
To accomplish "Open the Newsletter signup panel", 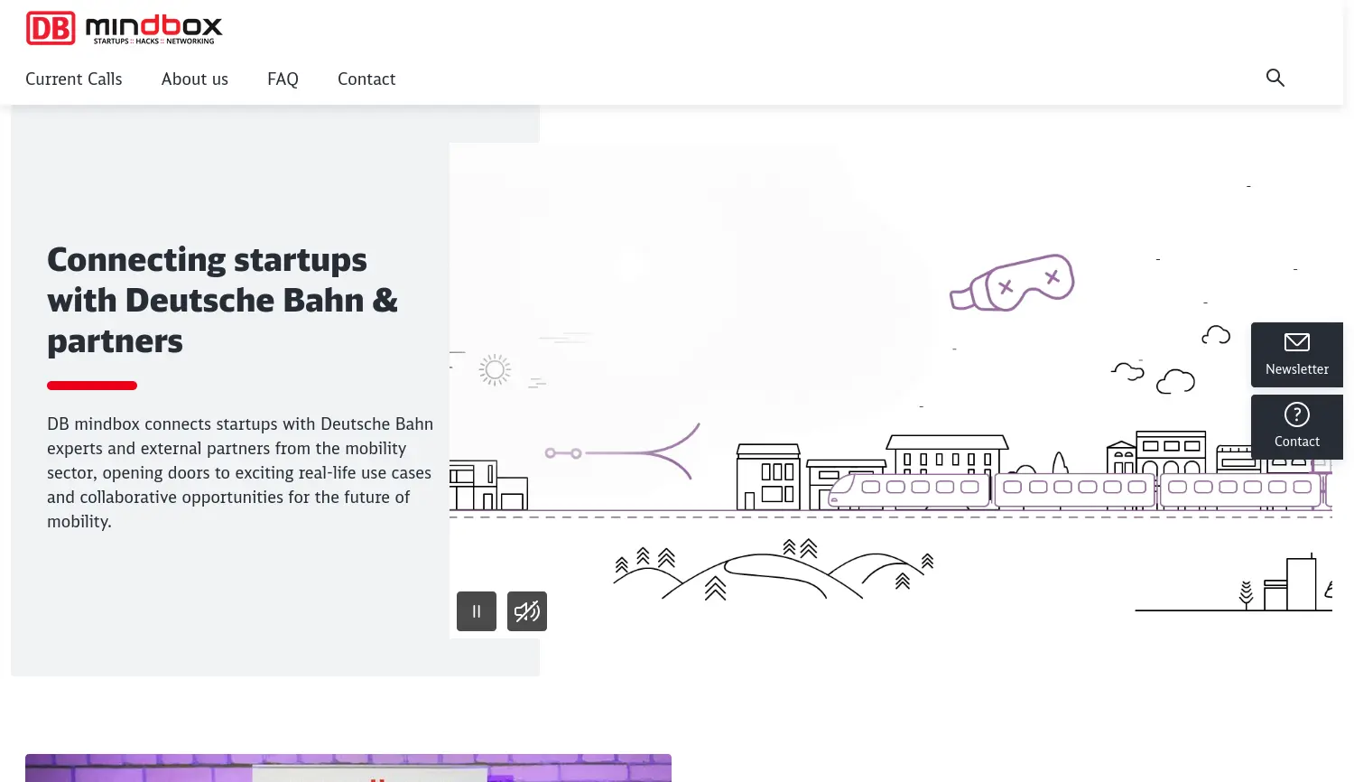I will click(1297, 355).
